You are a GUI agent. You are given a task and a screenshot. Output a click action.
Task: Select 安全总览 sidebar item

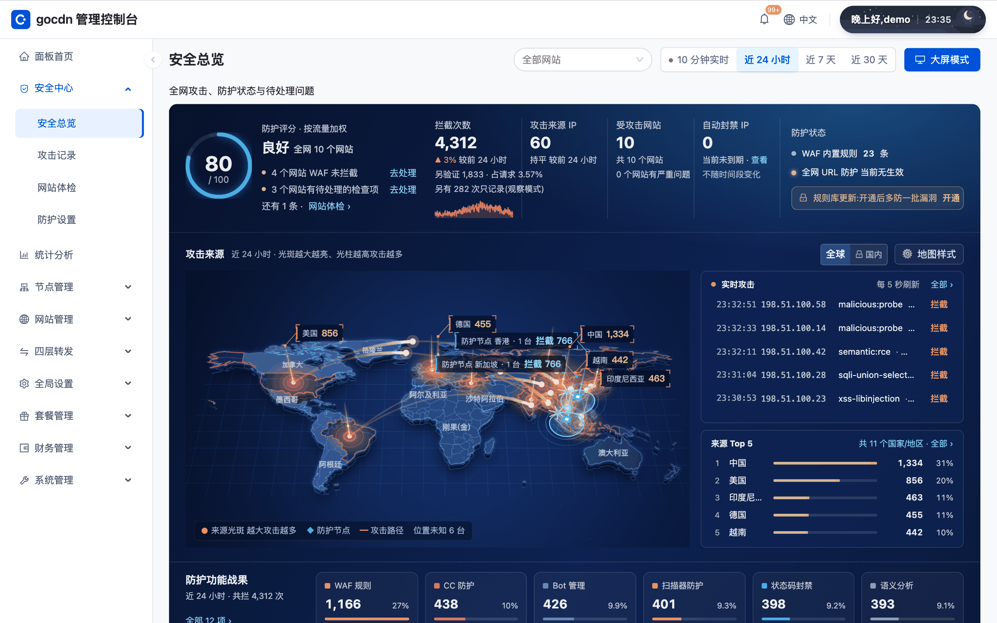79,123
